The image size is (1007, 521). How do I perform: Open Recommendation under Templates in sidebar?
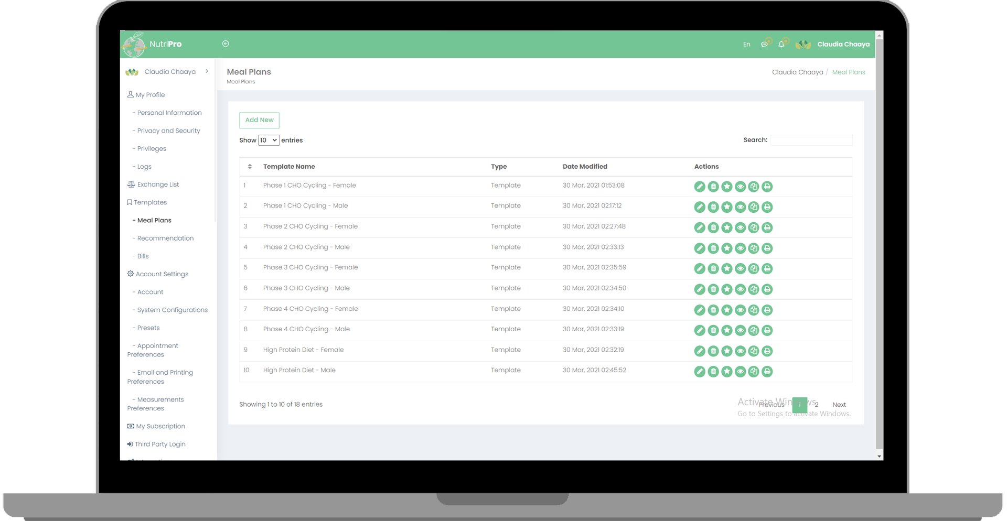point(165,238)
